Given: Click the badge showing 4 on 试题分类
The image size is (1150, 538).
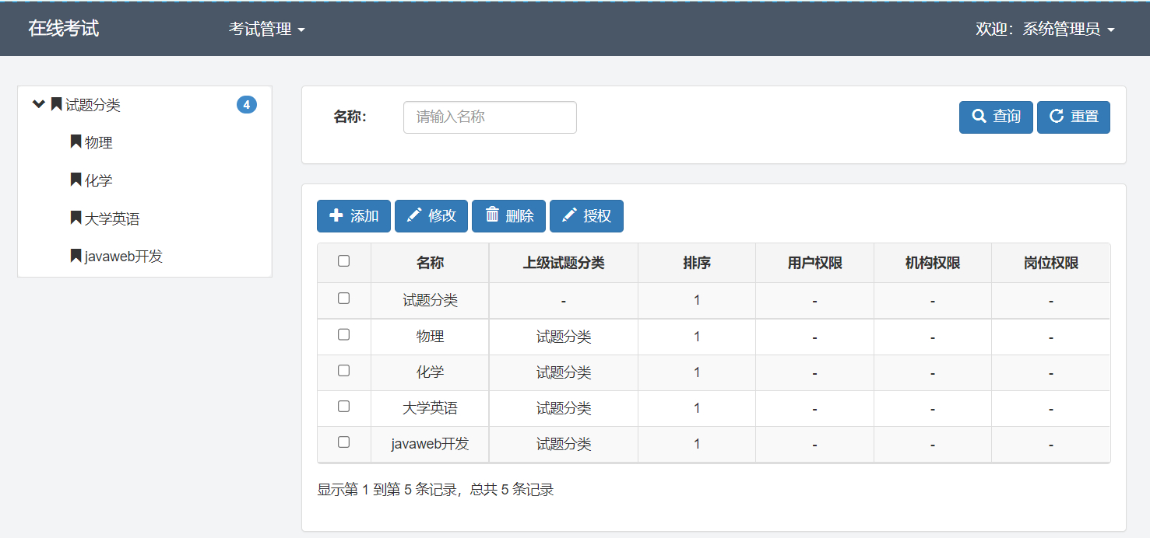Looking at the screenshot, I should (x=246, y=105).
